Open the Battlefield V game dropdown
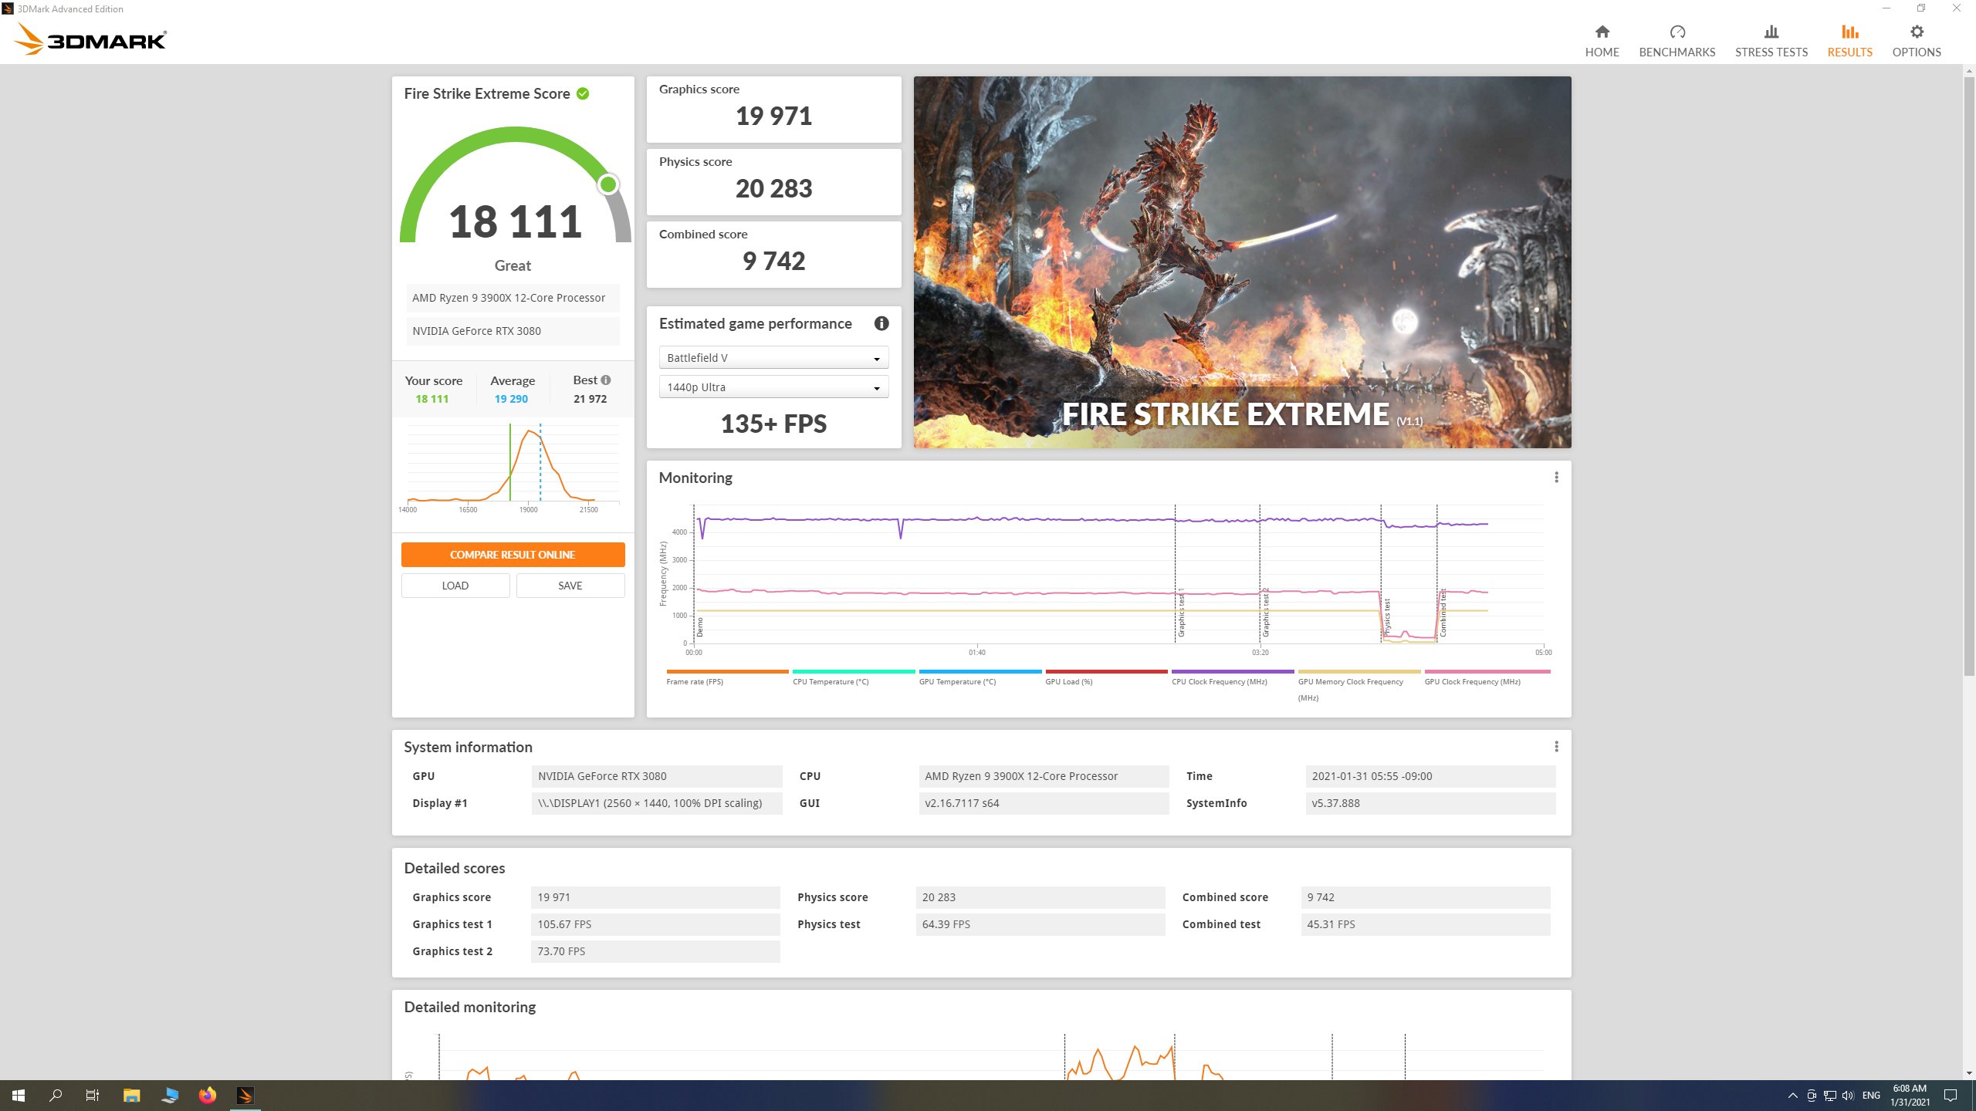Image resolution: width=1976 pixels, height=1111 pixels. point(773,358)
